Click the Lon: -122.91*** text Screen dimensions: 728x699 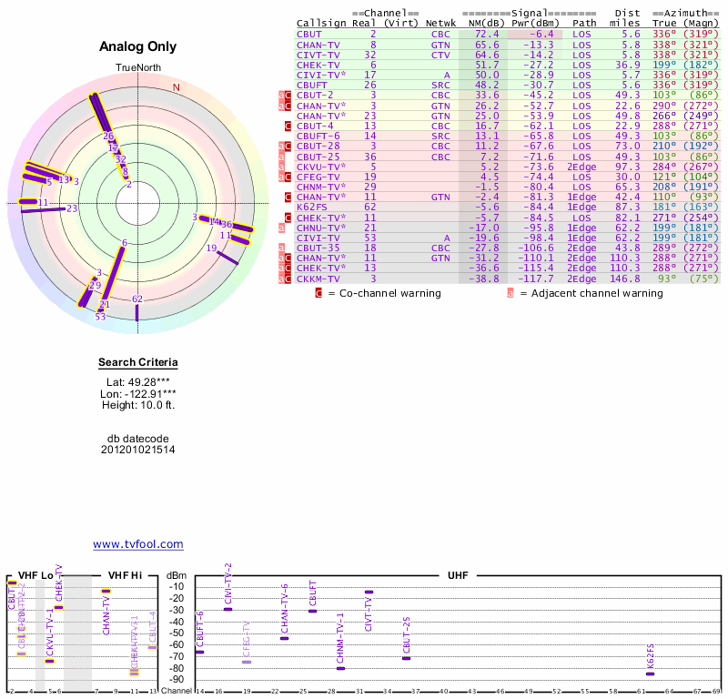point(138,394)
